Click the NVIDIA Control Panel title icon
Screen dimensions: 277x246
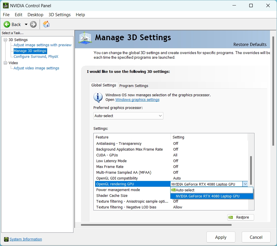[5, 5]
